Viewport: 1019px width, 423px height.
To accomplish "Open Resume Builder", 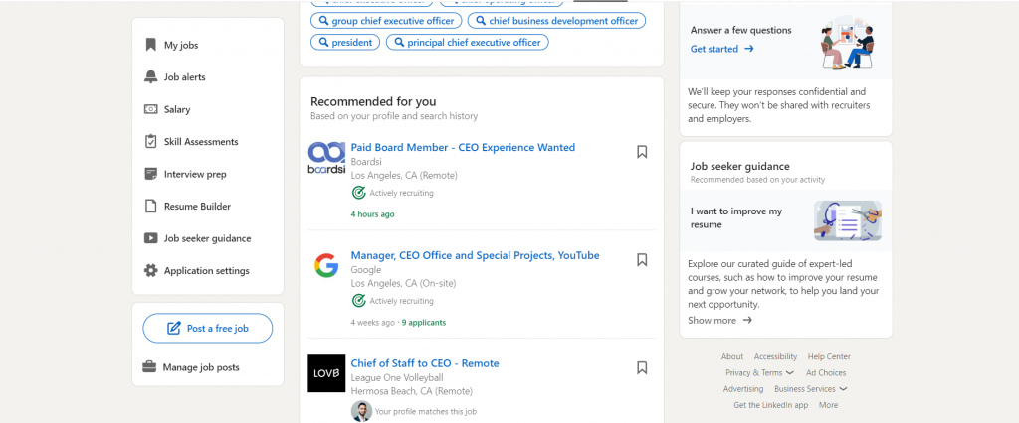I will (x=198, y=207).
